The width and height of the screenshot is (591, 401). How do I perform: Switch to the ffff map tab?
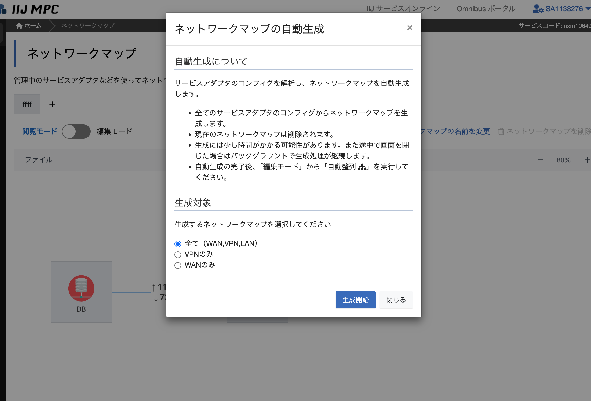[27, 104]
